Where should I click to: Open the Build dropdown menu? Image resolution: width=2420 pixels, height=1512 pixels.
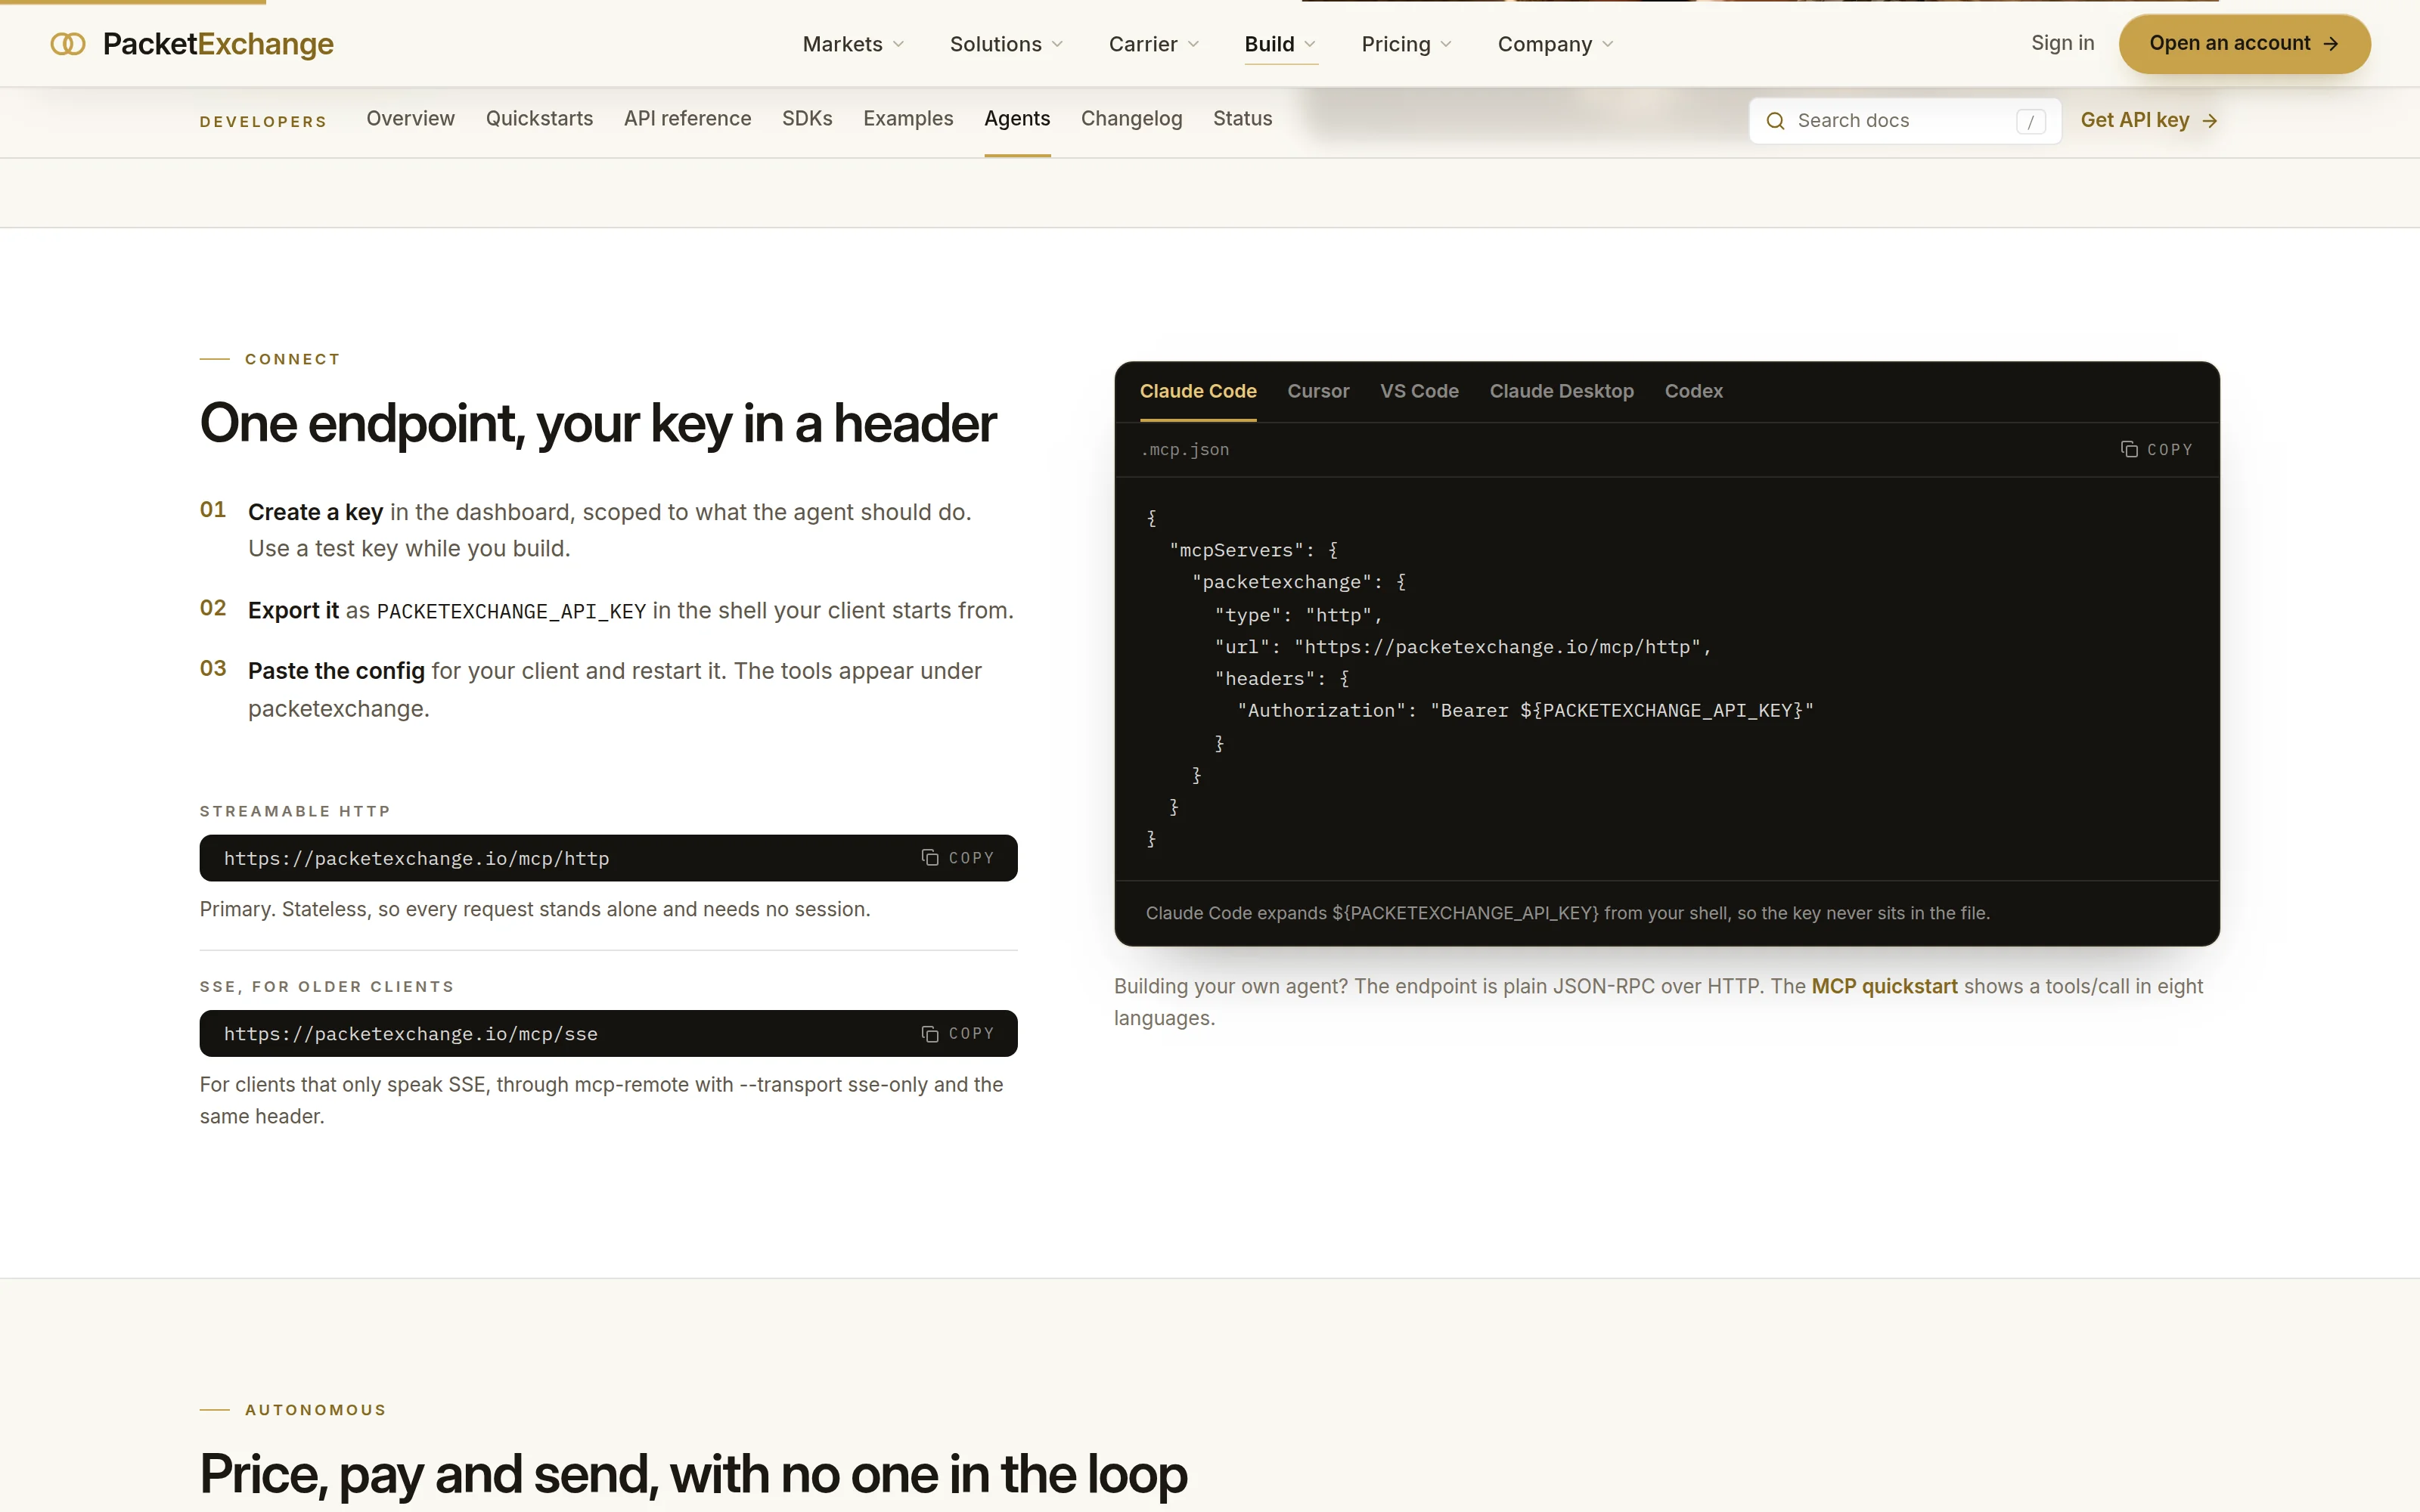click(1280, 44)
